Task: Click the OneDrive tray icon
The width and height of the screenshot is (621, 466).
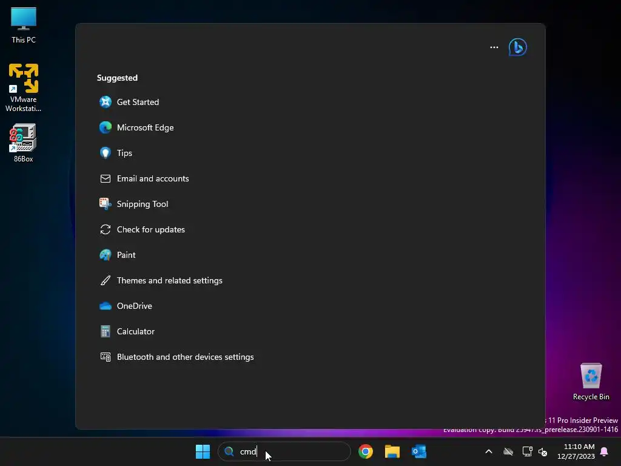Action: tap(508, 451)
